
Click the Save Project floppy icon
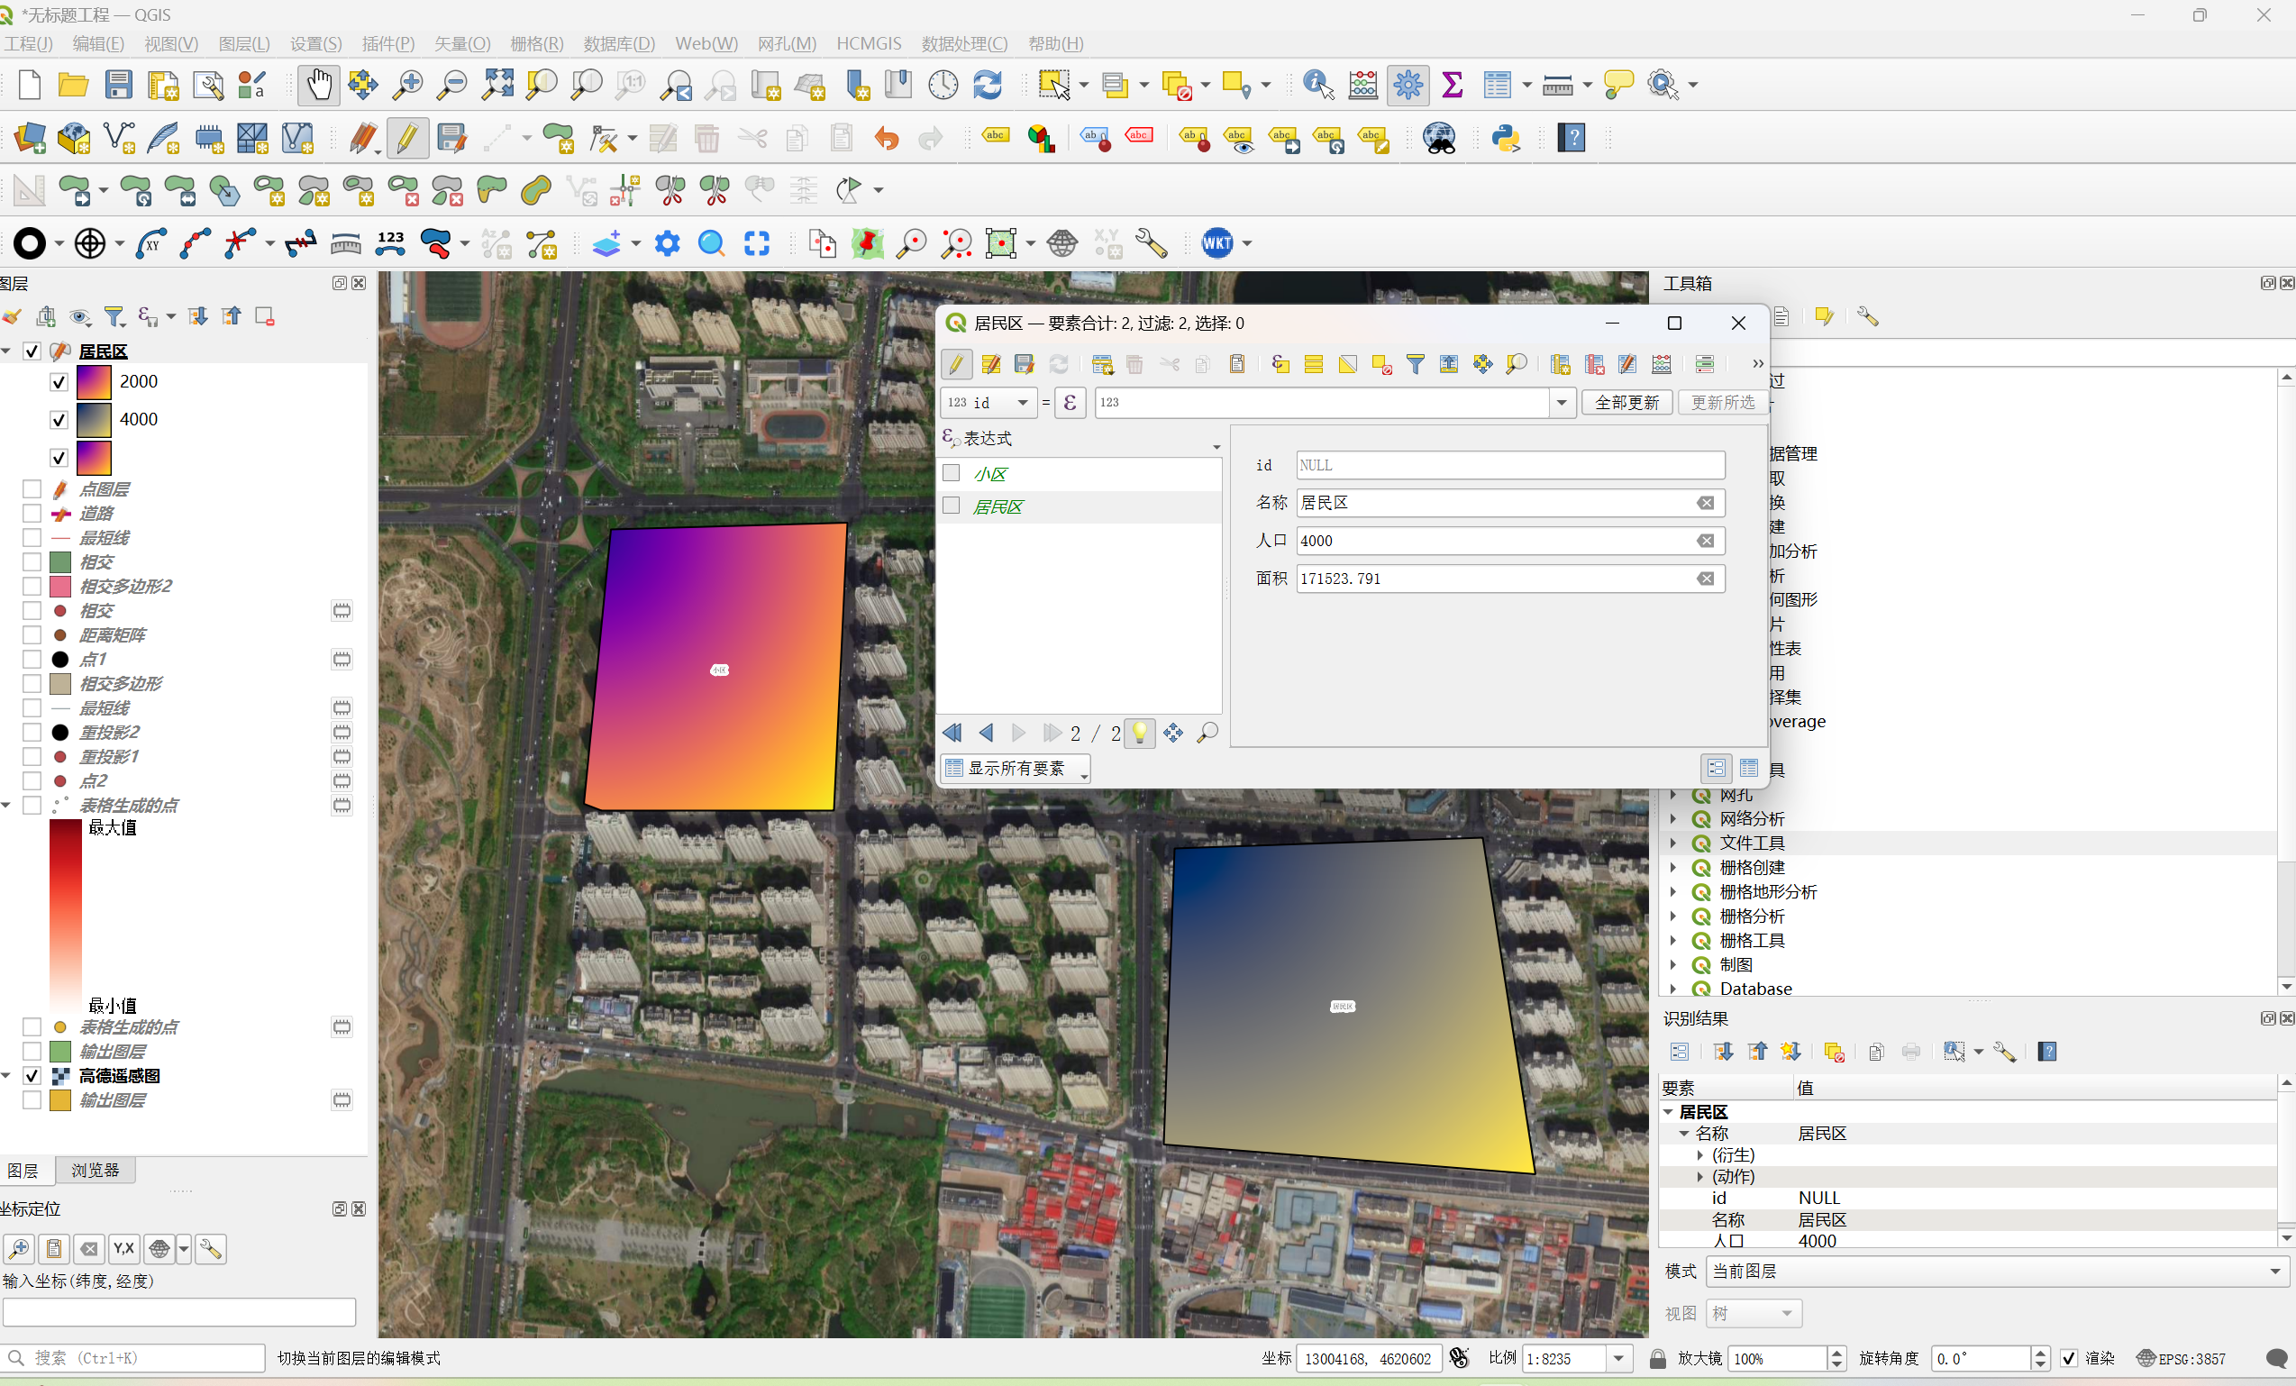point(118,85)
